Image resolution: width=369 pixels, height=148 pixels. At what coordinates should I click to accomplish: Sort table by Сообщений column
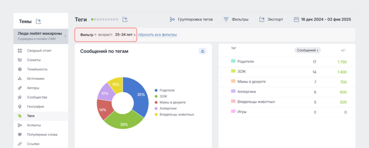tap(307, 50)
